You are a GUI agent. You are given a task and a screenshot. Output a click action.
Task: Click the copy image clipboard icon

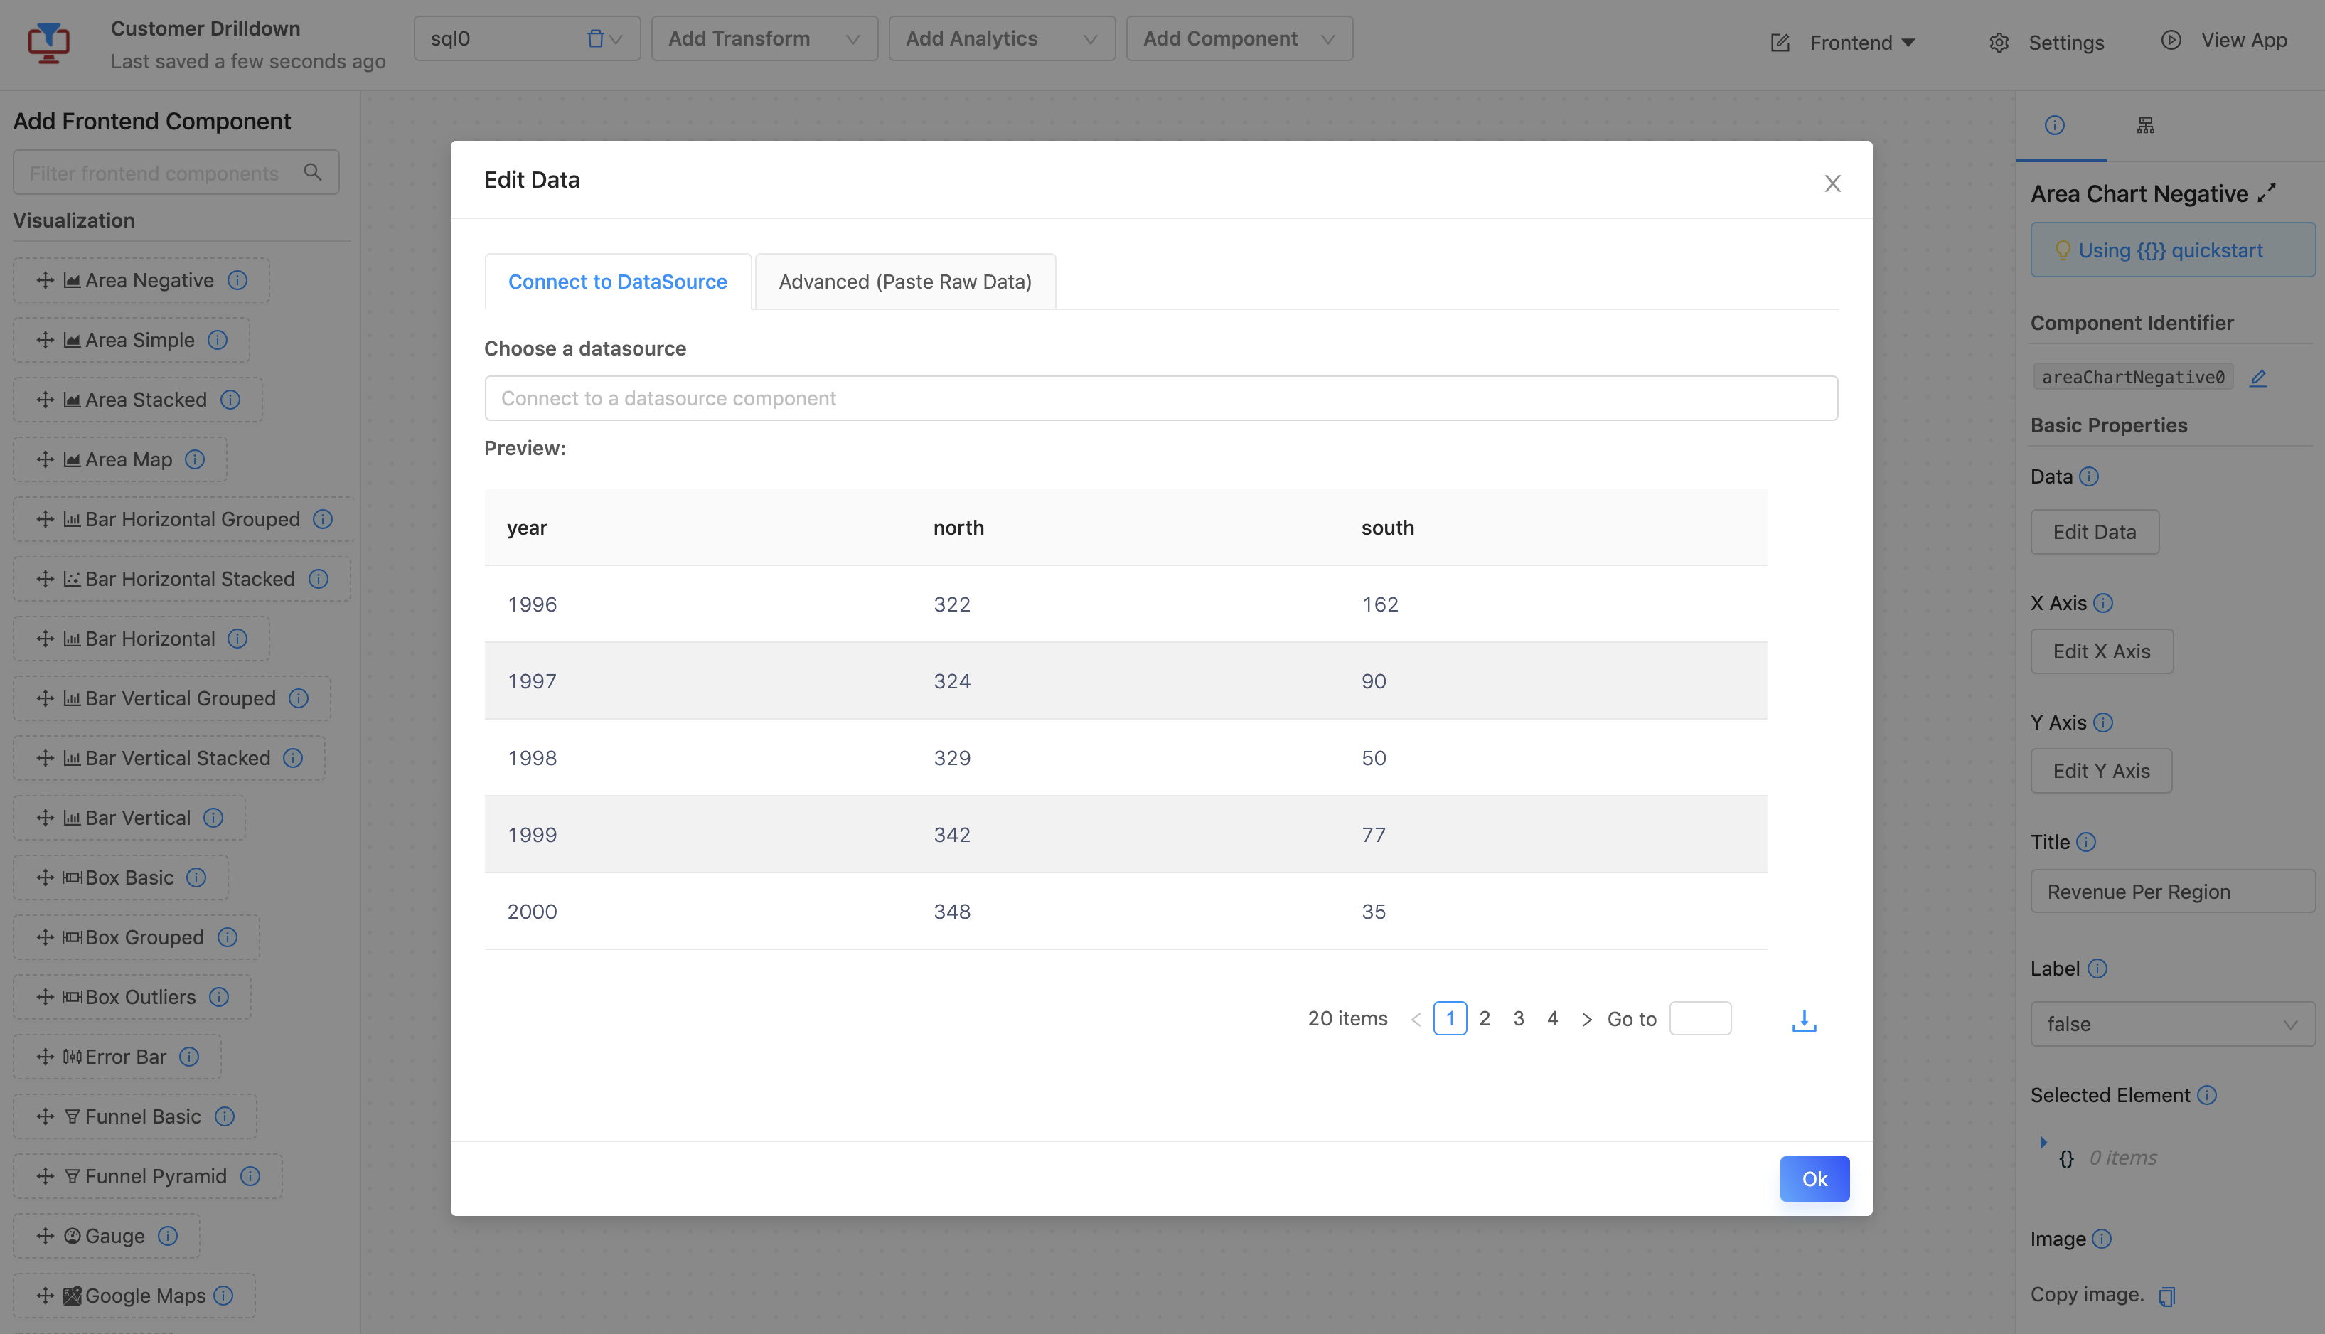(2166, 1296)
